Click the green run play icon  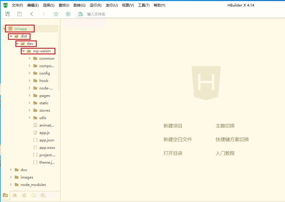tap(68, 14)
